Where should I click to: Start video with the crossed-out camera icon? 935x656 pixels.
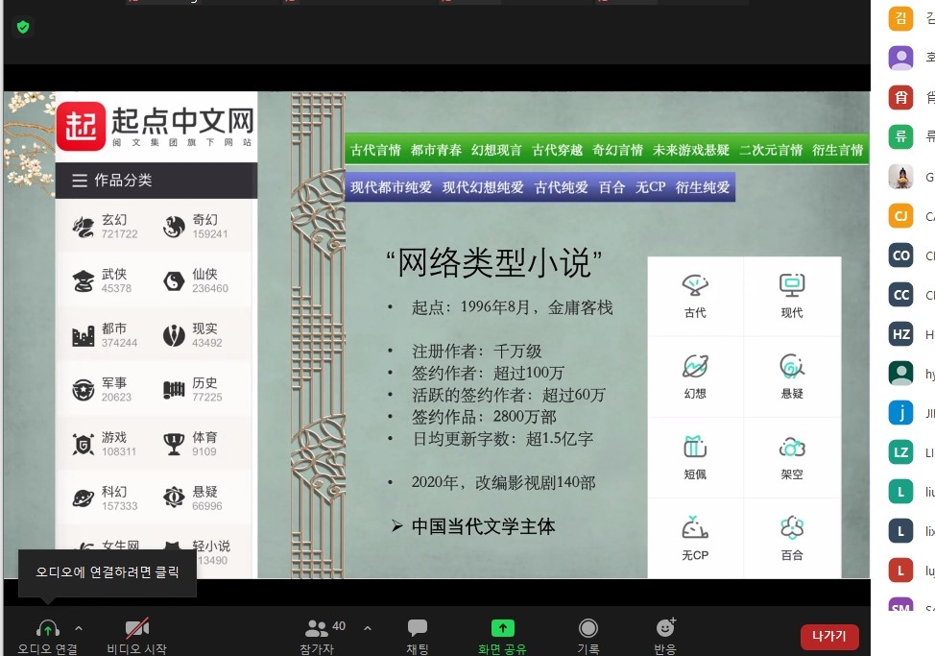pos(136,628)
